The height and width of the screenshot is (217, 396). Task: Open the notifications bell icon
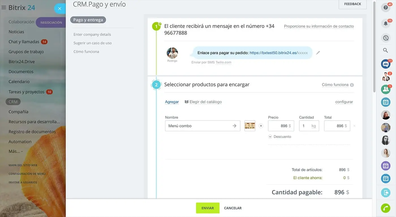click(385, 24)
